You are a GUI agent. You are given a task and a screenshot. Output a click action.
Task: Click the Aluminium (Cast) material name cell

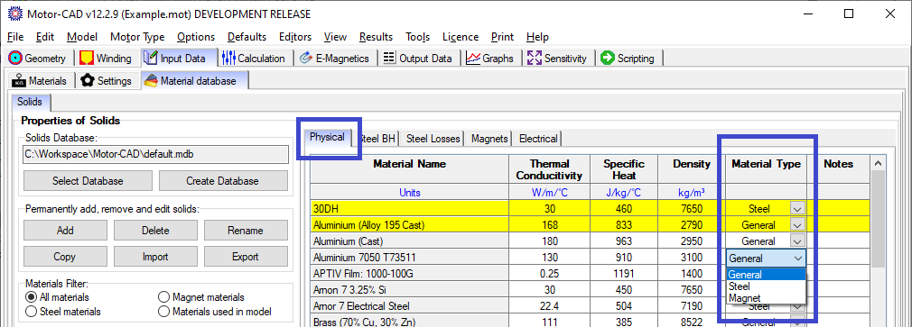[x=409, y=241]
